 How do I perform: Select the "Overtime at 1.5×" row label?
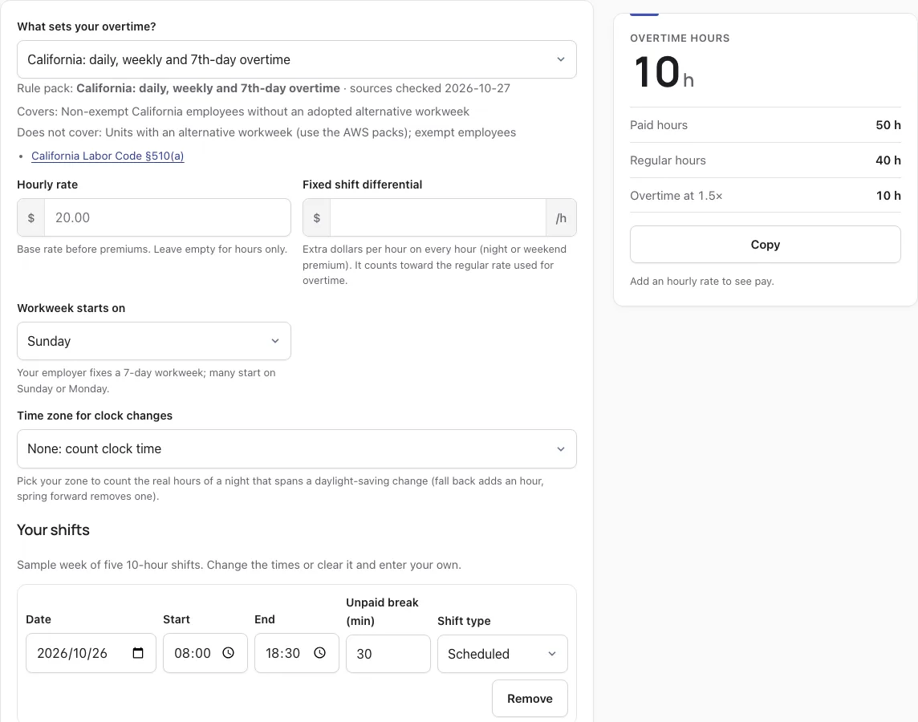(x=676, y=196)
